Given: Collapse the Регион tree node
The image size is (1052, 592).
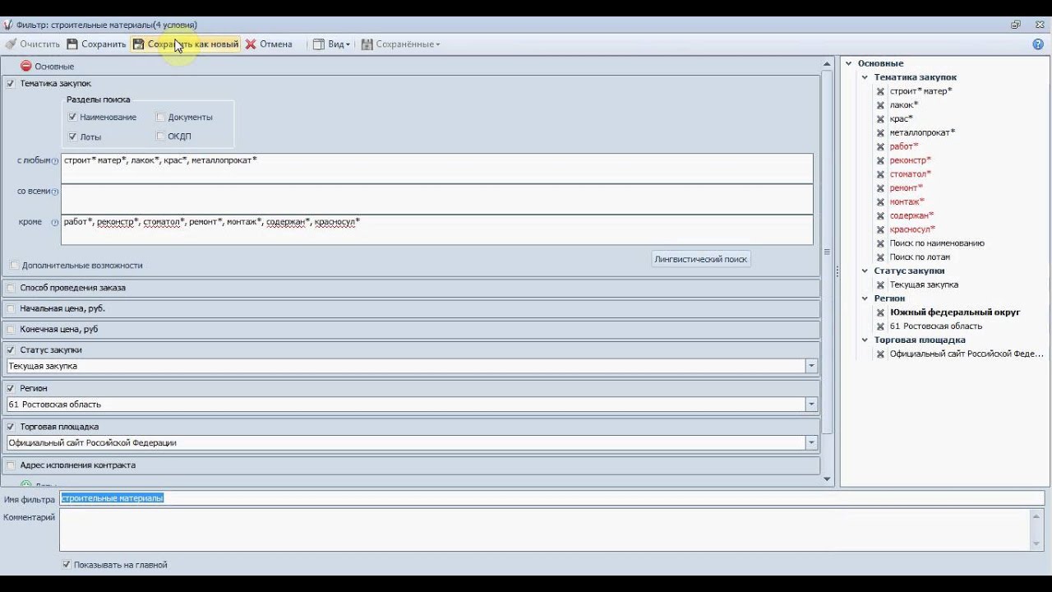Looking at the screenshot, I should [x=865, y=298].
